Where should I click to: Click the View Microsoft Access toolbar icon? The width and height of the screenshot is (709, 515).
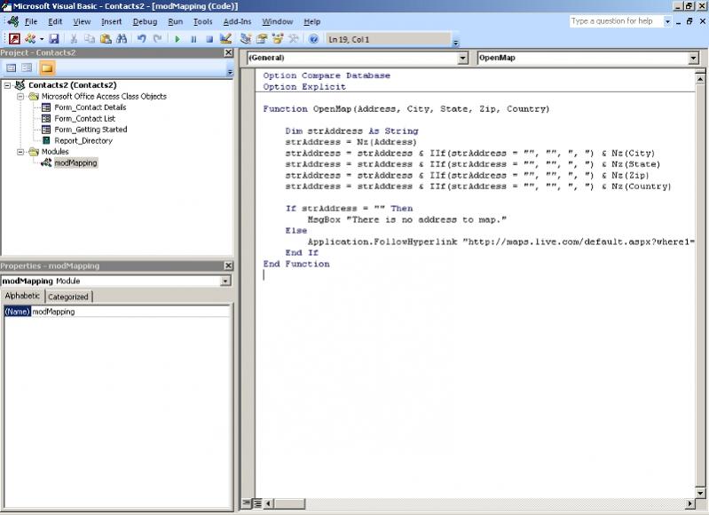tap(14, 39)
